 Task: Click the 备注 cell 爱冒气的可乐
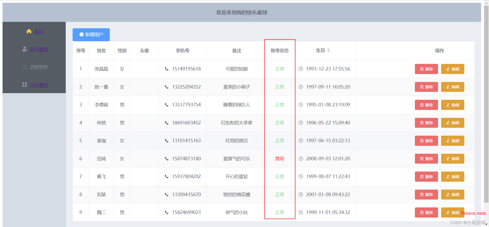click(x=237, y=159)
